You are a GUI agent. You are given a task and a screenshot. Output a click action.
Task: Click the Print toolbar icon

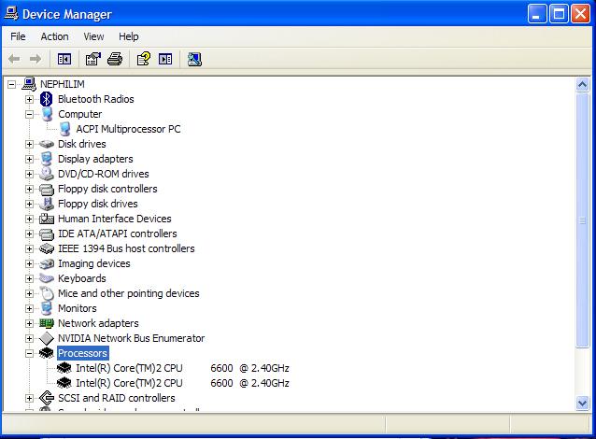pyautogui.click(x=115, y=59)
